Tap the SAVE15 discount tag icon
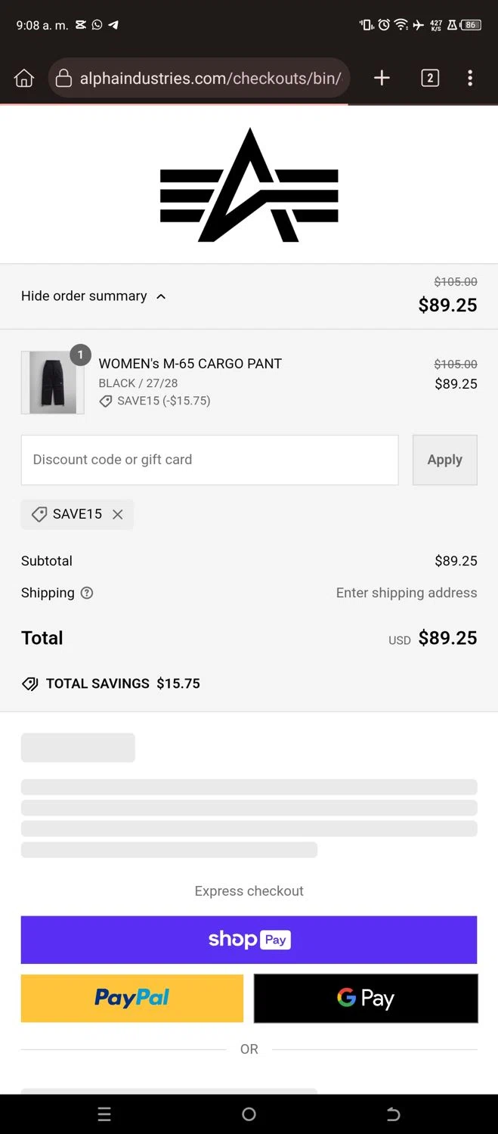 click(39, 514)
